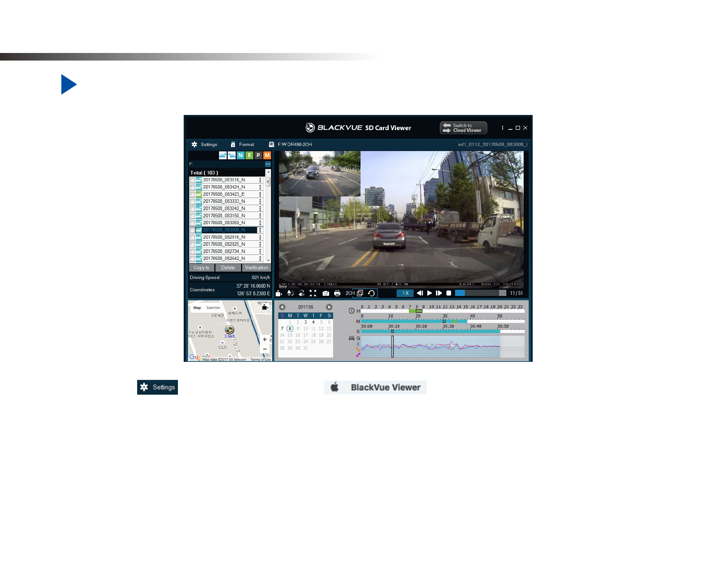Click the video progress seek bar
The width and height of the screenshot is (716, 572).
point(481,293)
